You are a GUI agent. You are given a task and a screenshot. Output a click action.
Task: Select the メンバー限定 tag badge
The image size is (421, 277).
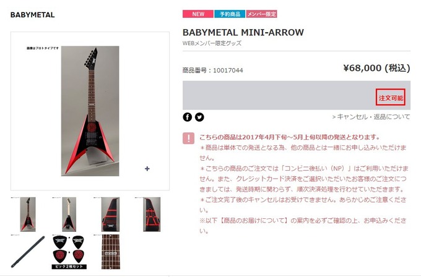[x=261, y=14]
